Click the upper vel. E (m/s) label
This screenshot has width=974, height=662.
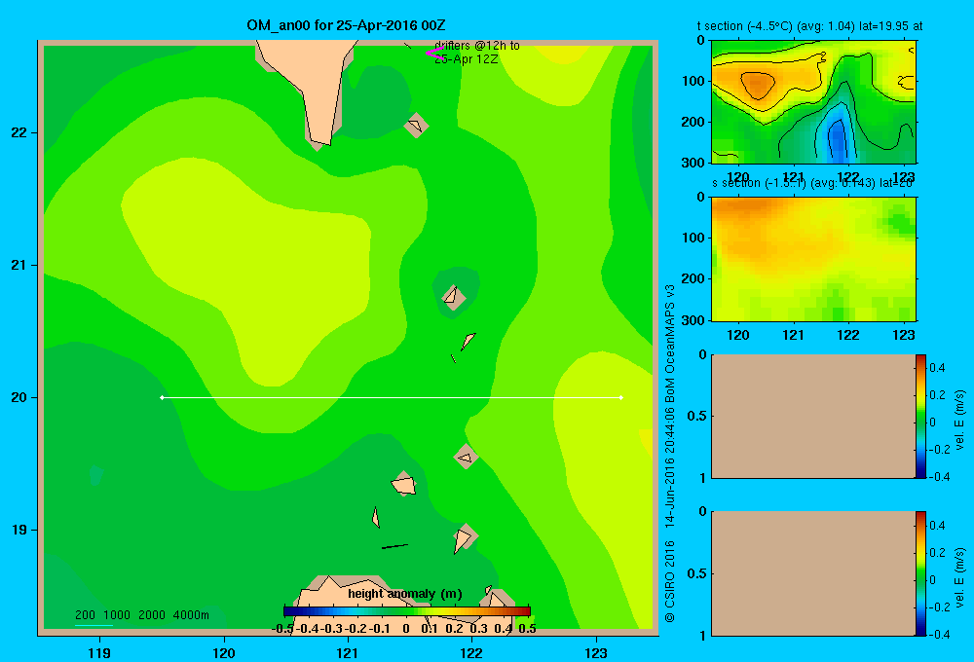coord(960,420)
